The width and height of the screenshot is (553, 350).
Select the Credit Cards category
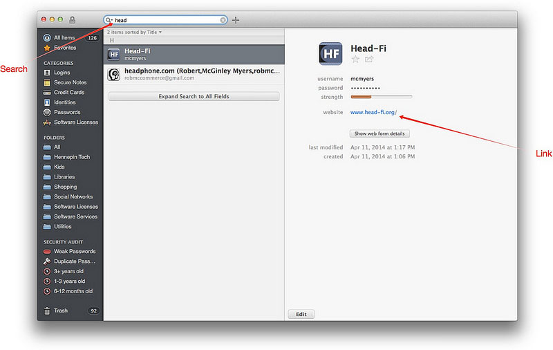point(68,92)
